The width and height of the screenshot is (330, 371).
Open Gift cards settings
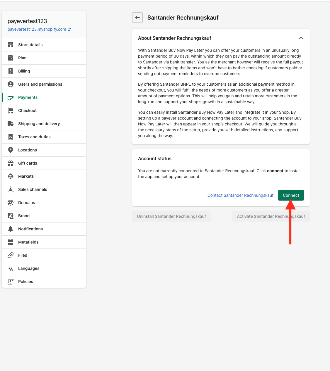click(x=44, y=163)
